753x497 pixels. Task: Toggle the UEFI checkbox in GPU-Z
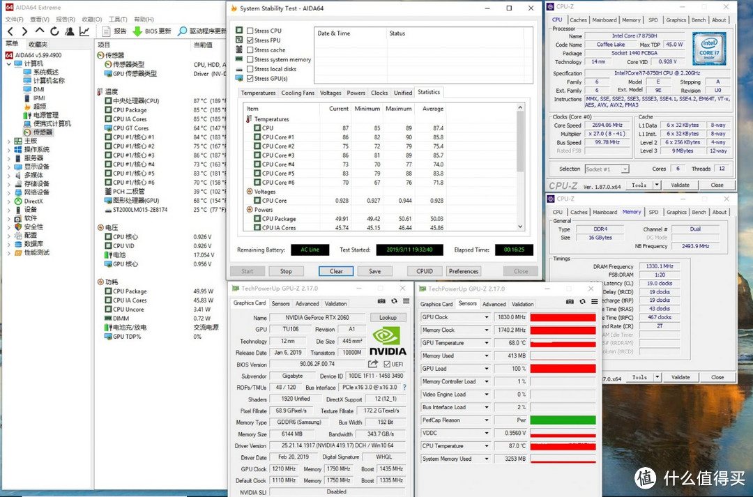[387, 365]
